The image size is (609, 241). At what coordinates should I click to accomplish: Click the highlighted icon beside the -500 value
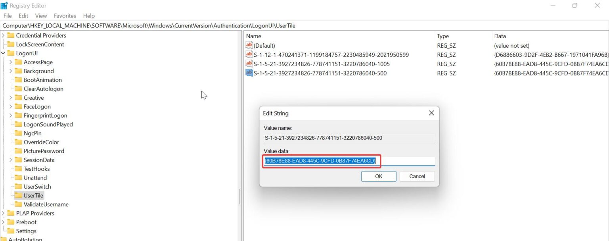[x=249, y=73]
